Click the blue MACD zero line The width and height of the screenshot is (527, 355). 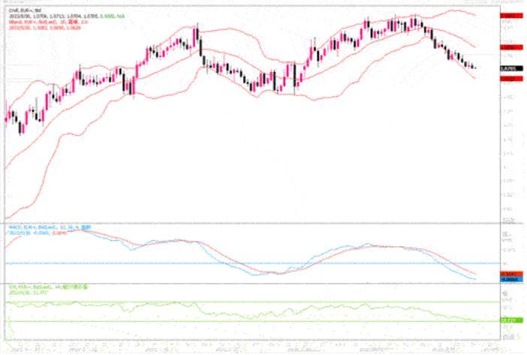click(x=252, y=263)
